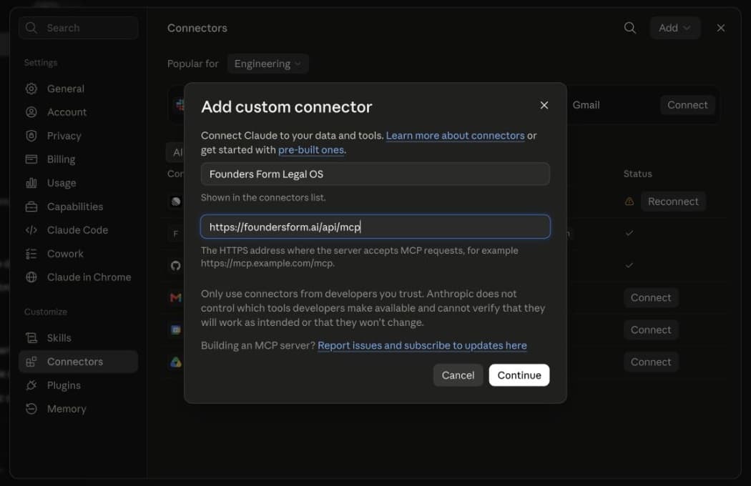Click the Gmail label in popular card
The height and width of the screenshot is (486, 751).
tap(586, 105)
